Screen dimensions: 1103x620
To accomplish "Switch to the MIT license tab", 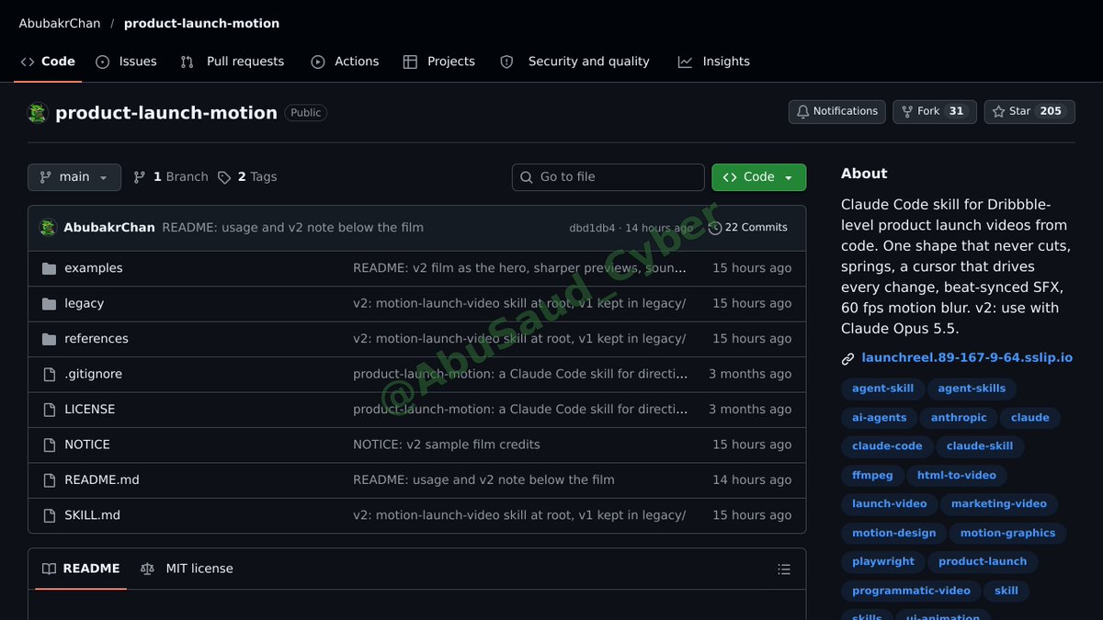I will 187,569.
